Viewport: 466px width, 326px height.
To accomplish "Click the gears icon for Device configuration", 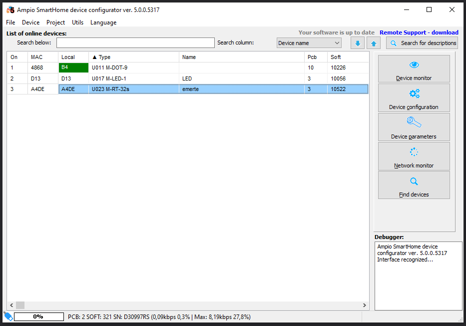I will coord(414,93).
